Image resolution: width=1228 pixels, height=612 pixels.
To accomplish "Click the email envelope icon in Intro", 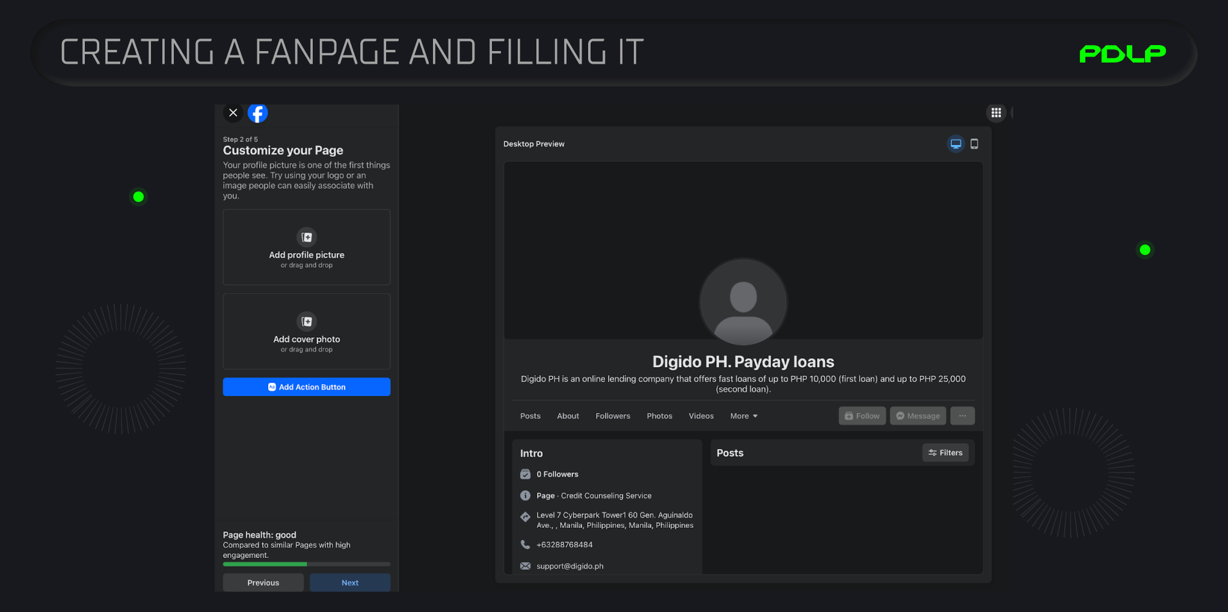I will click(525, 566).
